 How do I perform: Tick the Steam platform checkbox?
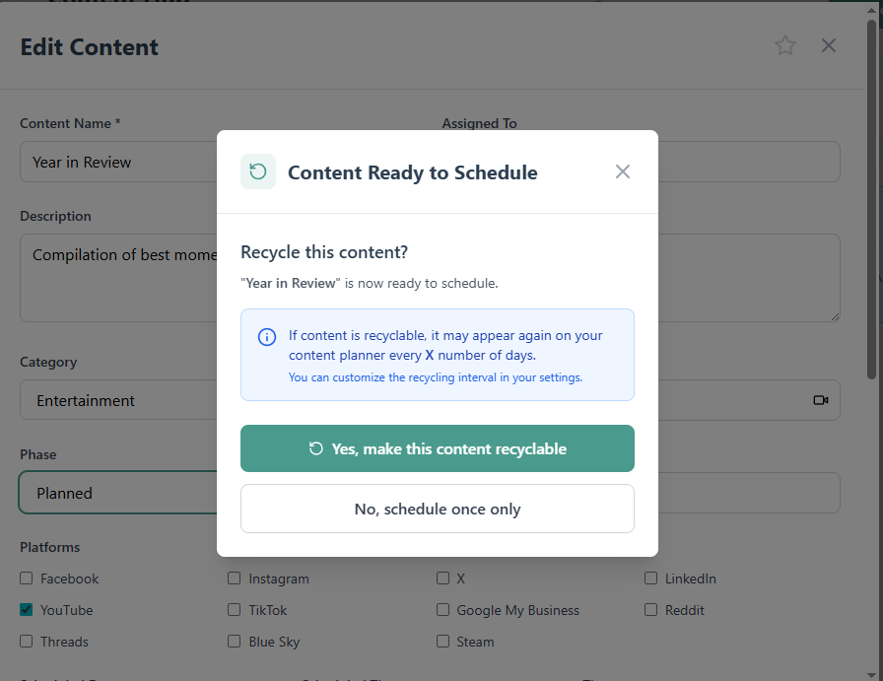443,642
